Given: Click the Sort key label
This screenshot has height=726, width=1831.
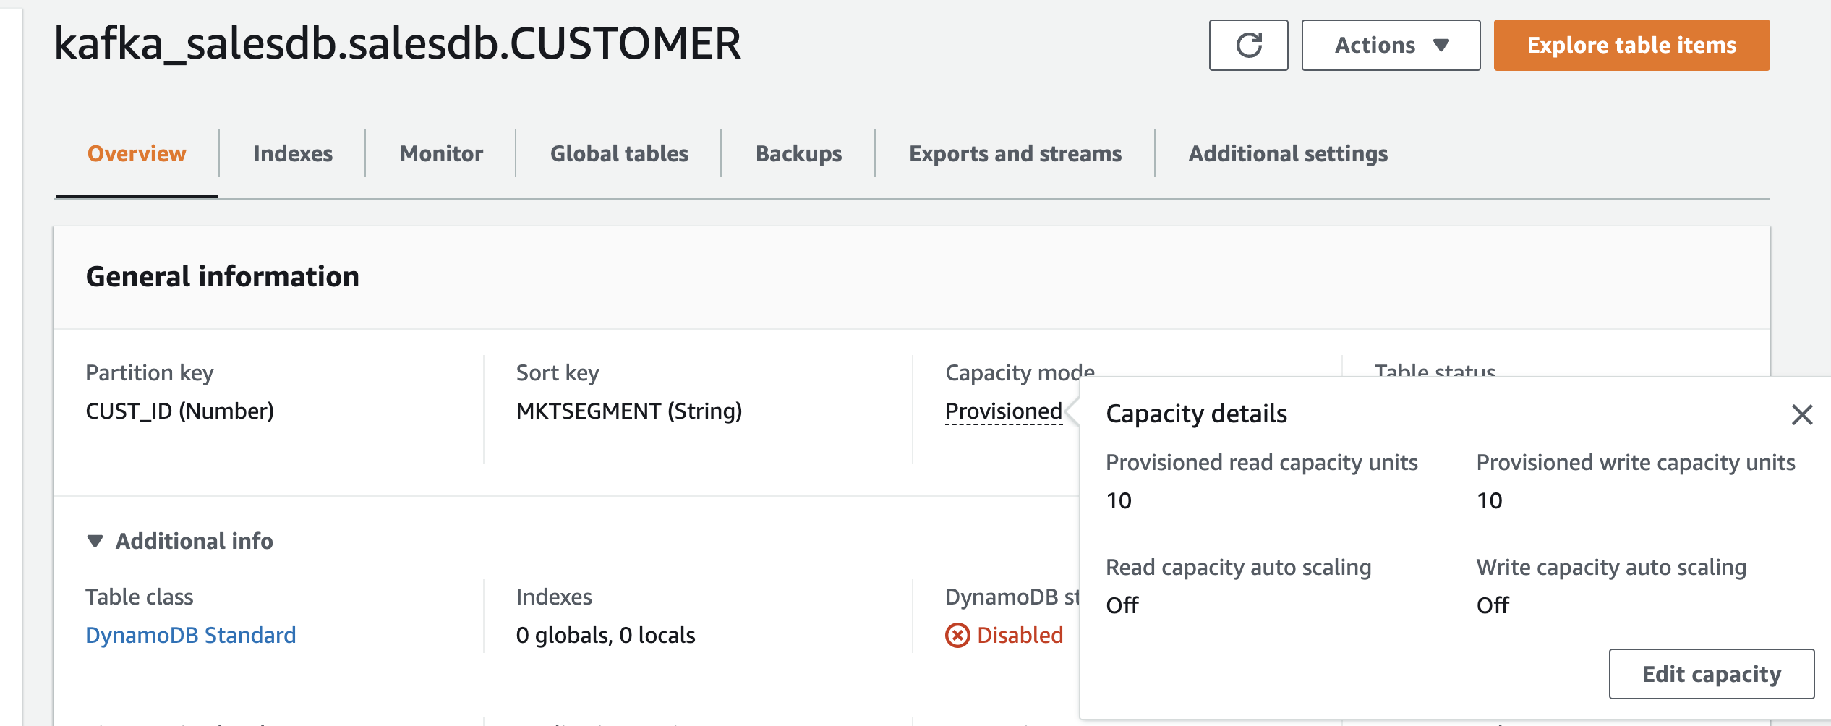Looking at the screenshot, I should [x=558, y=372].
